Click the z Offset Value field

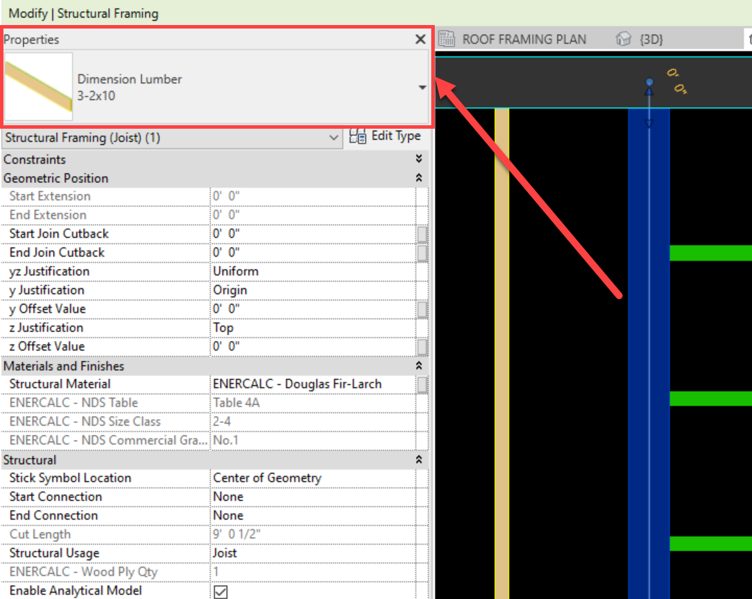(312, 346)
